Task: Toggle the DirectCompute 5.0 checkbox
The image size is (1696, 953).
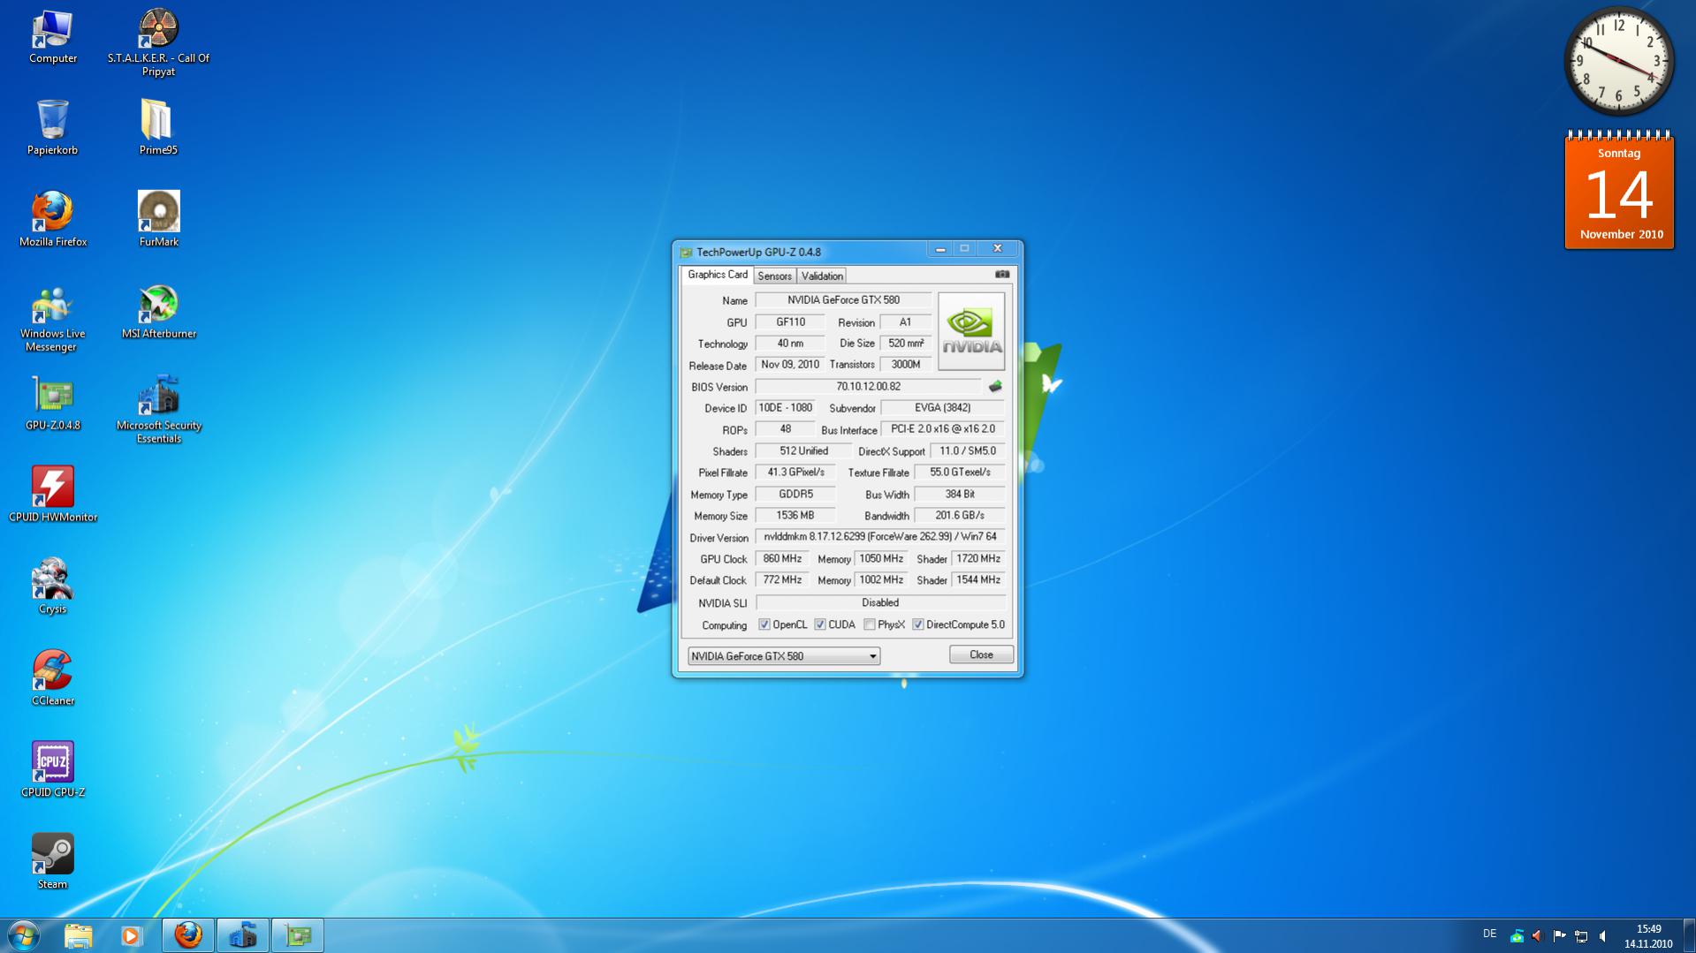Action: tap(918, 625)
